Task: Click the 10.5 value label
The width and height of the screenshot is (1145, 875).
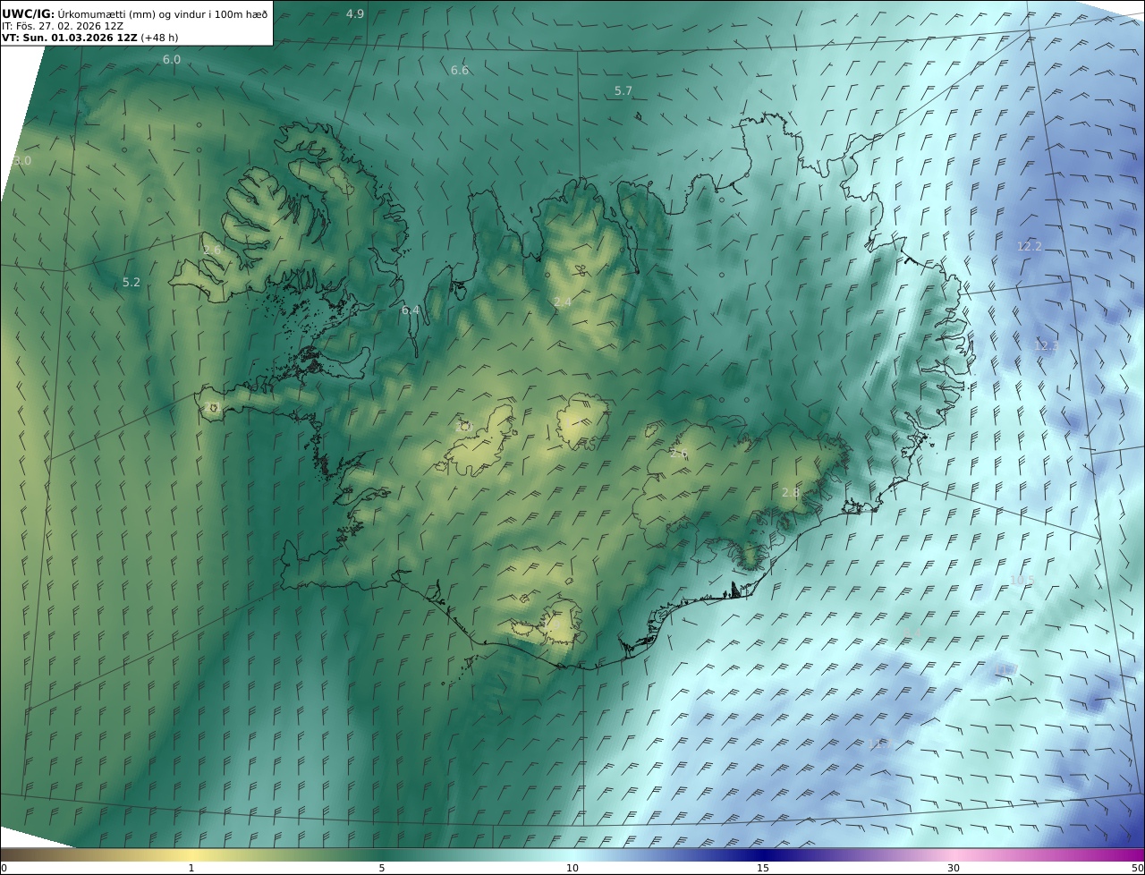Action: coord(1022,580)
